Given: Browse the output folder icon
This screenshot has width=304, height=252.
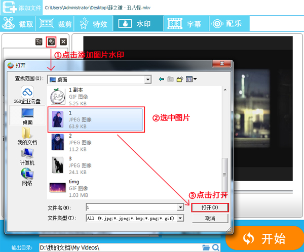Looking at the screenshot, I should 206,247.
